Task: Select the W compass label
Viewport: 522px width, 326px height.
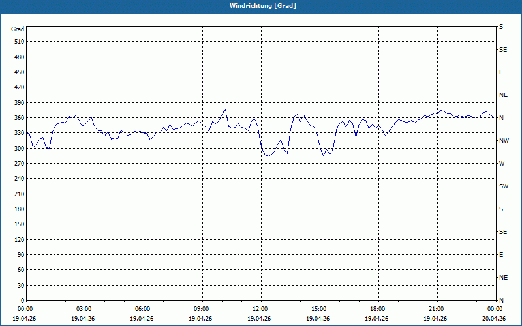Action: click(502, 164)
